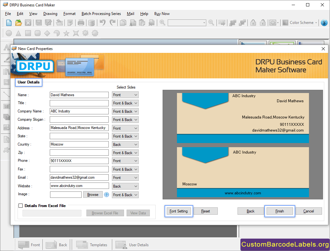Open the Help menu
The height and width of the screenshot is (251, 330).
[144, 14]
